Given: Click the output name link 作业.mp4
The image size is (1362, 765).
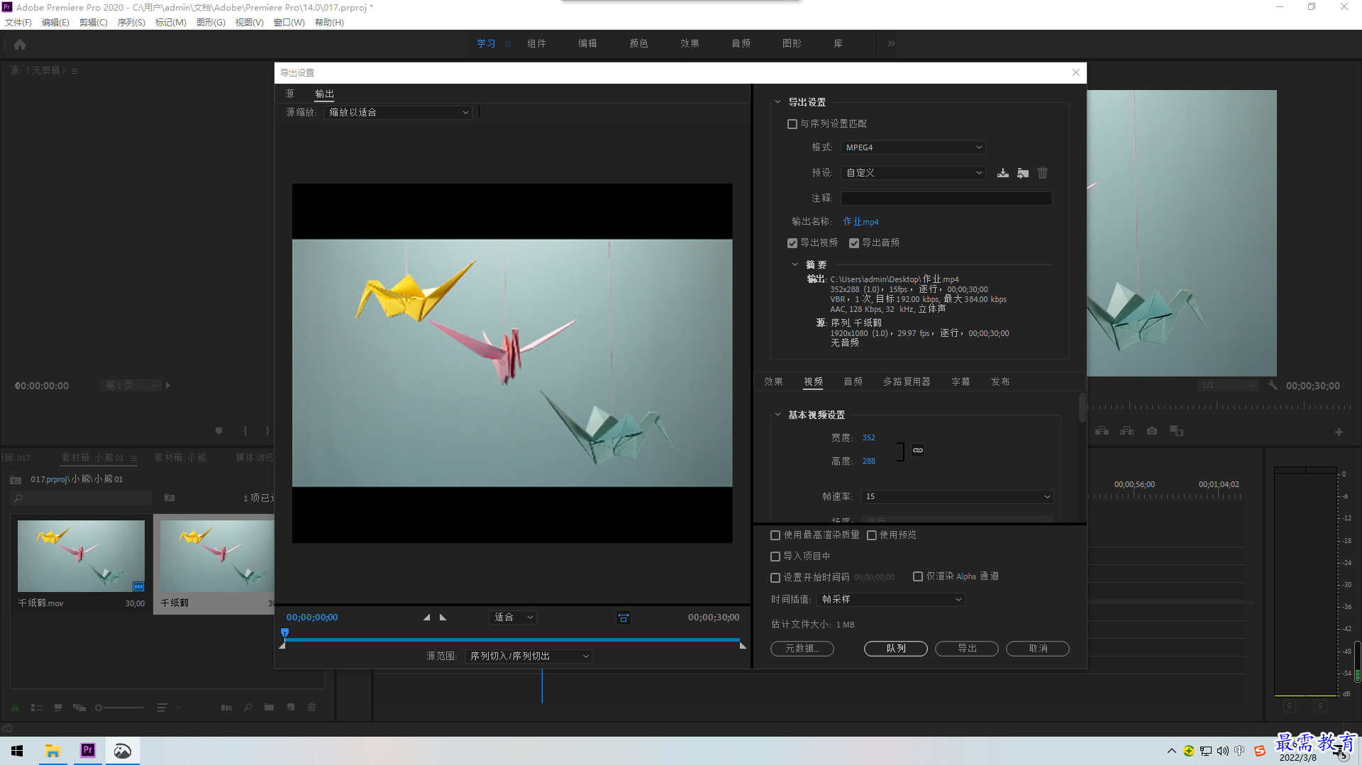Looking at the screenshot, I should [860, 222].
